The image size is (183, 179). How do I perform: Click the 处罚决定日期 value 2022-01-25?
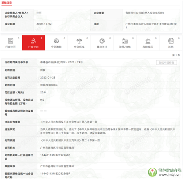(x=48, y=78)
